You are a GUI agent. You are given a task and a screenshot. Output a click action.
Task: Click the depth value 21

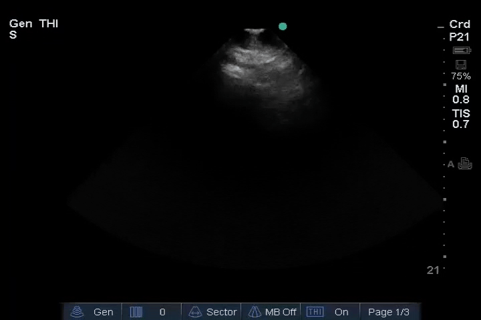point(433,270)
